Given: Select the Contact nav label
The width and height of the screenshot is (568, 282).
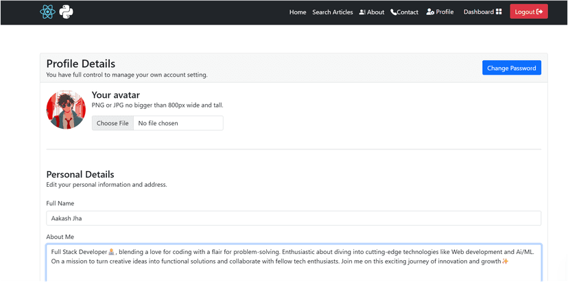Looking at the screenshot, I should 407,12.
